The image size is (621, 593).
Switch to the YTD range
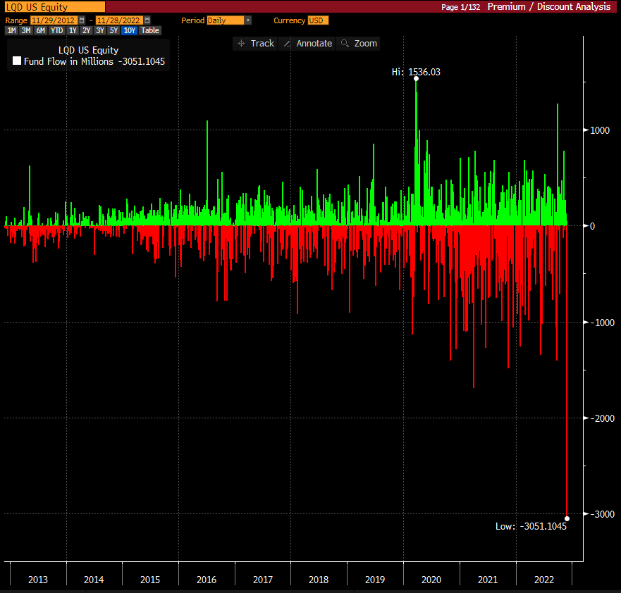[x=56, y=30]
